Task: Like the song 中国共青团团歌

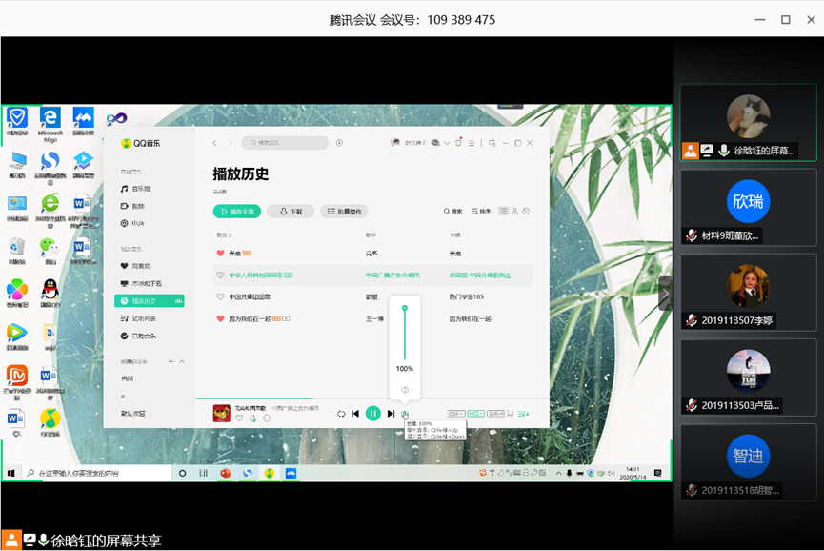Action: point(220,297)
